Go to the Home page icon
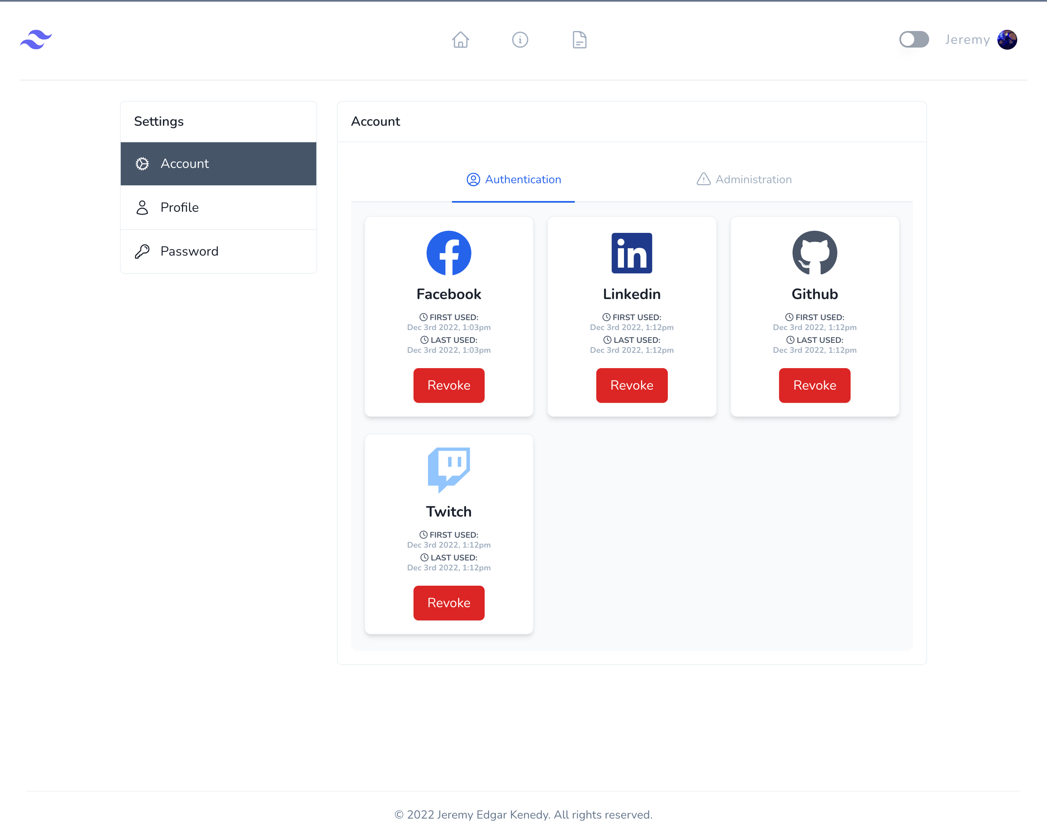Viewport: 1047px width, 838px height. point(460,40)
